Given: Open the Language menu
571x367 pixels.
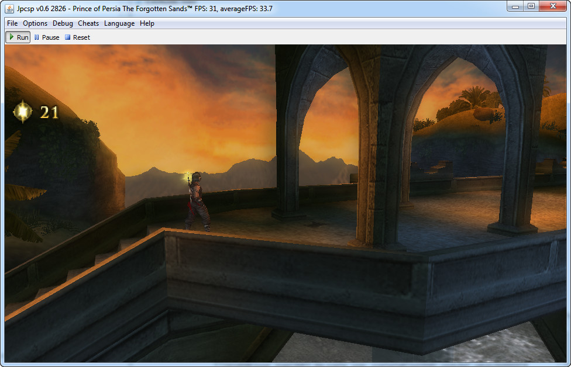Looking at the screenshot, I should (119, 23).
